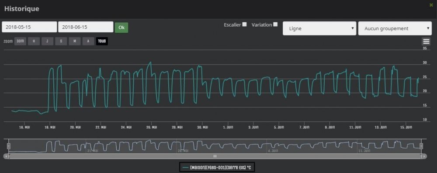Click the 15. Juin axis label

pyautogui.click(x=406, y=127)
